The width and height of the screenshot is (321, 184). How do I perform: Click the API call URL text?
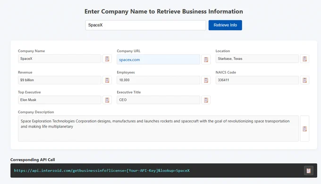coord(102,170)
